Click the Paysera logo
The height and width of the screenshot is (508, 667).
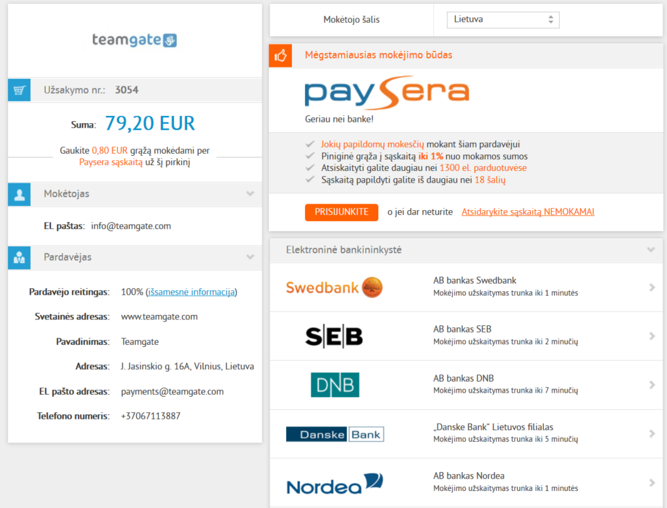click(x=387, y=92)
